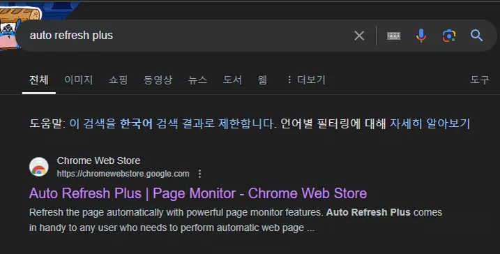Open the 동영상 tab
This screenshot has width=500, height=254.
158,80
